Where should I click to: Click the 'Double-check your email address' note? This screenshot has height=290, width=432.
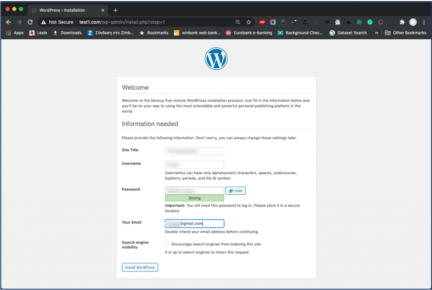click(212, 232)
